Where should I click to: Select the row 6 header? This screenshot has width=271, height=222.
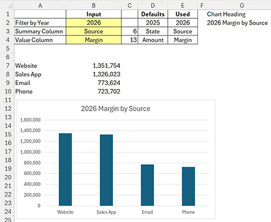coord(7,57)
